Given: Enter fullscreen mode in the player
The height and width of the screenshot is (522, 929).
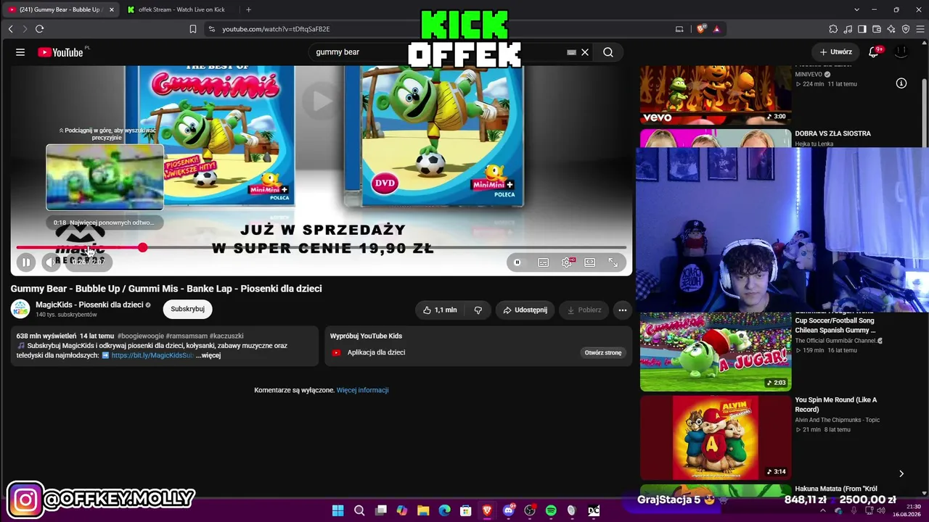Looking at the screenshot, I should point(613,262).
